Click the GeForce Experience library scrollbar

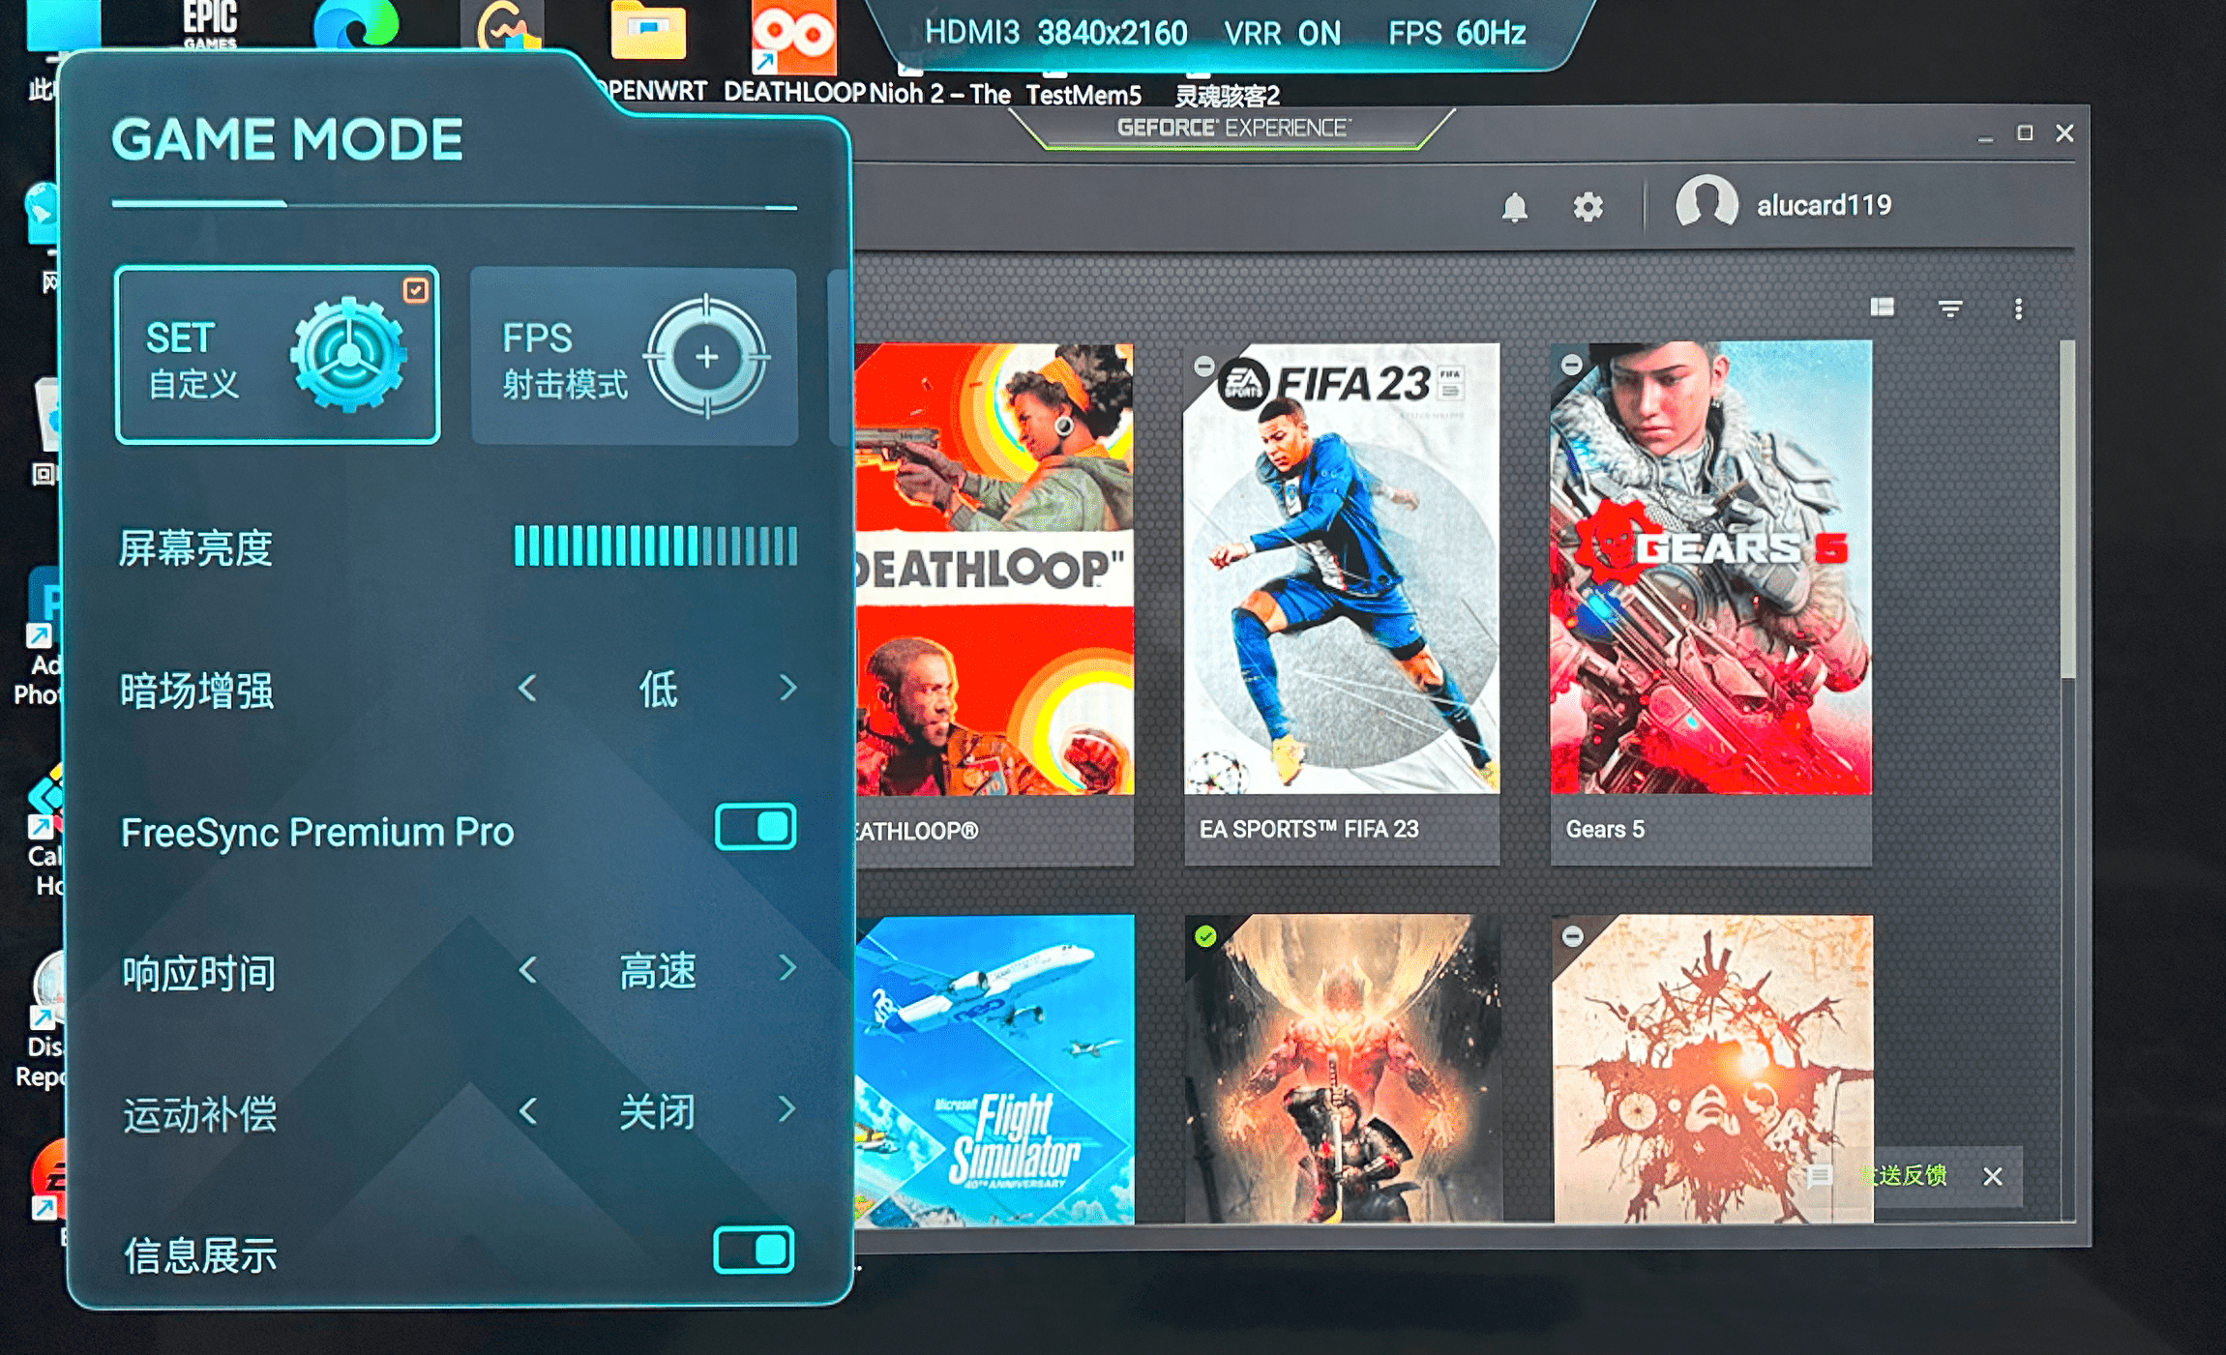2068,508
